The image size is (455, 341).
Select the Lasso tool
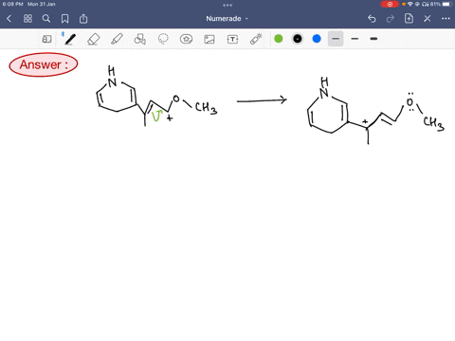(163, 39)
